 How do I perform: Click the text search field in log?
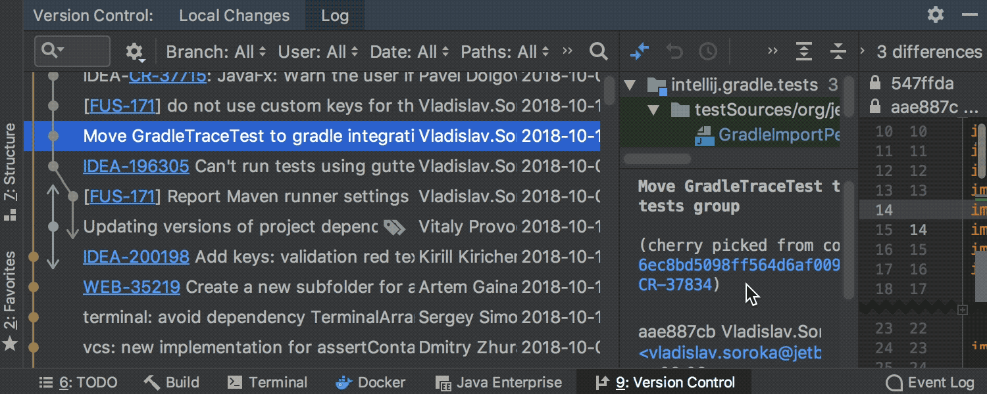coord(72,51)
